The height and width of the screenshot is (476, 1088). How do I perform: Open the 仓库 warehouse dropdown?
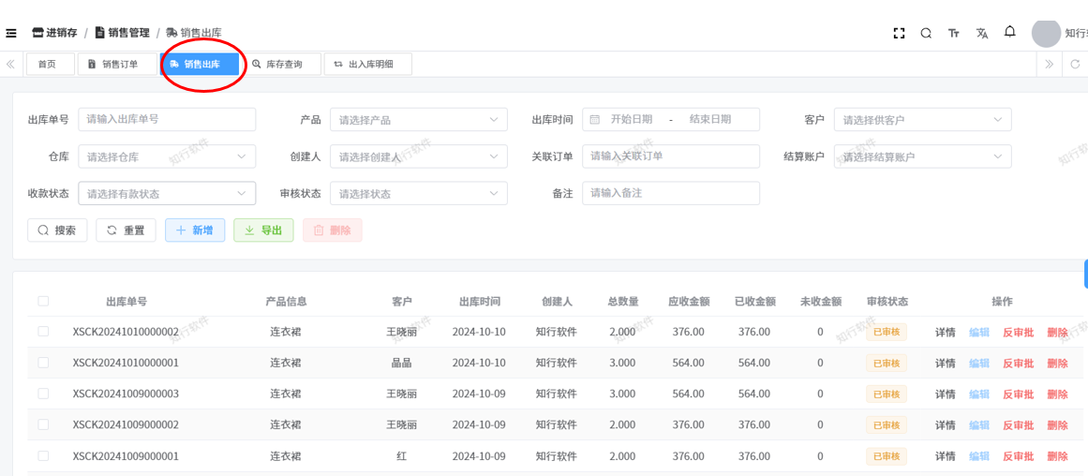tap(167, 156)
